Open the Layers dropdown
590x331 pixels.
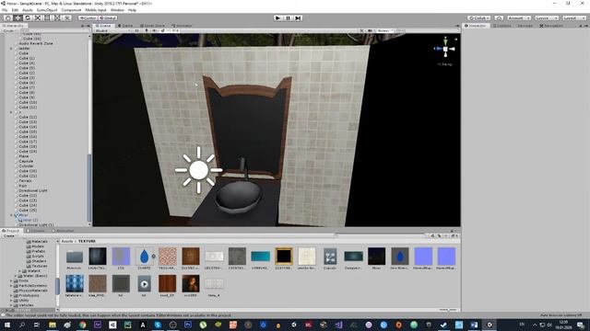[x=546, y=17]
